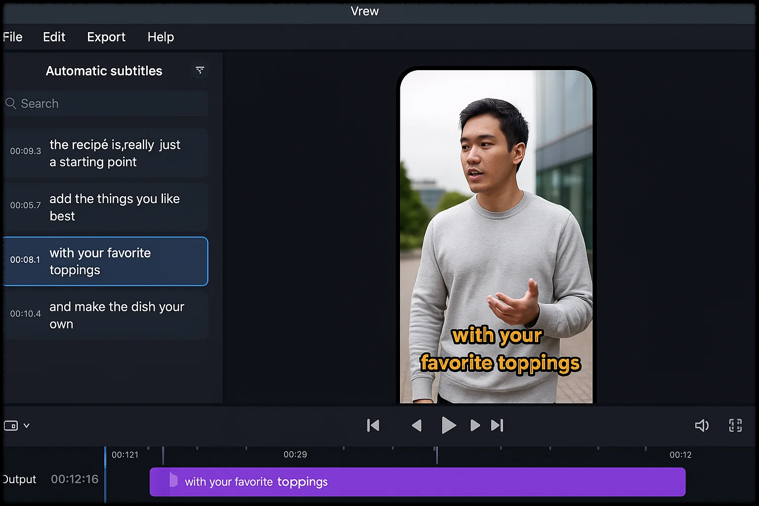759x506 pixels.
Task: Click the magnifier icon in Search
Action: [10, 103]
